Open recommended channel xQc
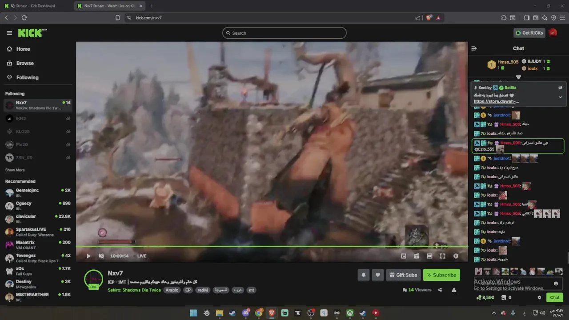 38,271
